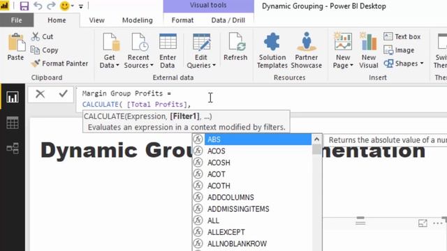
Task: Activate Format Painter
Action: click(59, 63)
